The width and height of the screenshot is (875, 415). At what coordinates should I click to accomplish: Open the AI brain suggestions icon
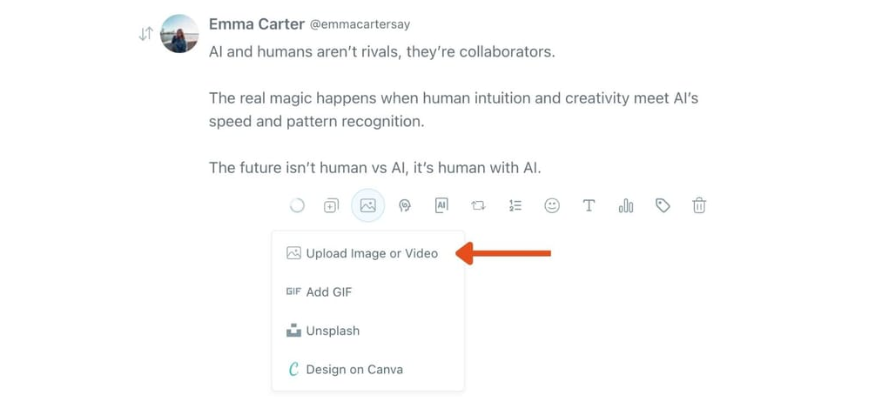(x=404, y=206)
